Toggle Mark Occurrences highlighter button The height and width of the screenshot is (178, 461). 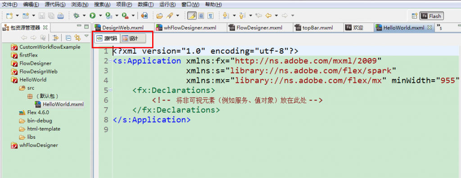click(192, 16)
